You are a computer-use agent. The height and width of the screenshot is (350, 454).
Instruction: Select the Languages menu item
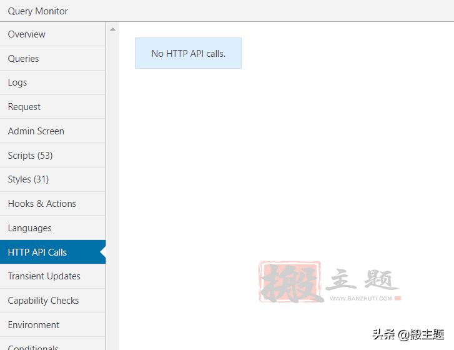[30, 228]
